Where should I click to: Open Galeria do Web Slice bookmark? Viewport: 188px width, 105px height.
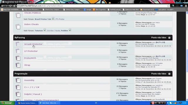131,10
